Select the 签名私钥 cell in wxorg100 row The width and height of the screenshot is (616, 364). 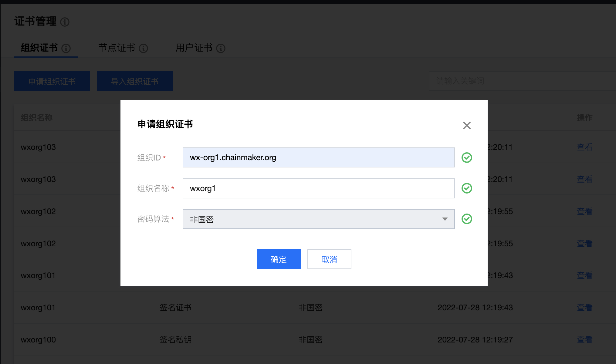tap(175, 340)
